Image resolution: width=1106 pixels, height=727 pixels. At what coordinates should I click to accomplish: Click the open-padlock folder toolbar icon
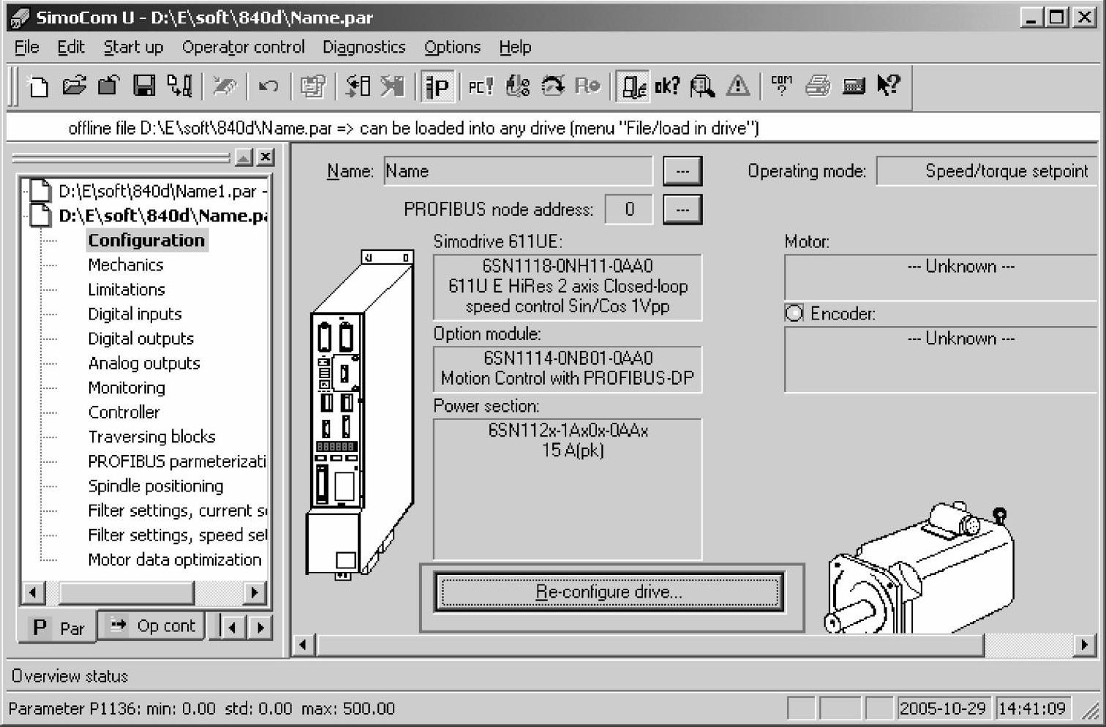click(108, 86)
